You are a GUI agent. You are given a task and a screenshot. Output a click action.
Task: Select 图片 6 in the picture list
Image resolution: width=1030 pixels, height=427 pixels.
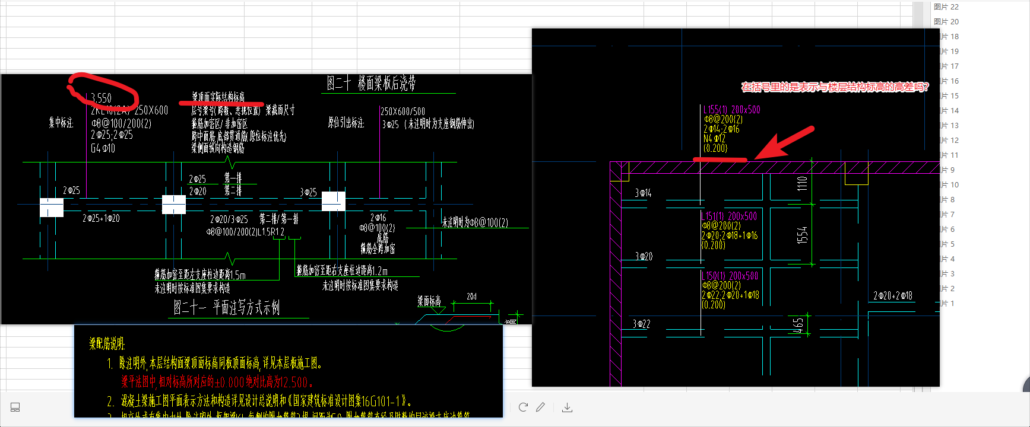[x=948, y=229]
